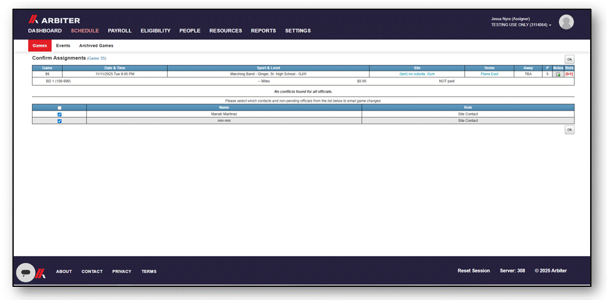Open the Resources menu
The image size is (607, 300).
pos(226,31)
